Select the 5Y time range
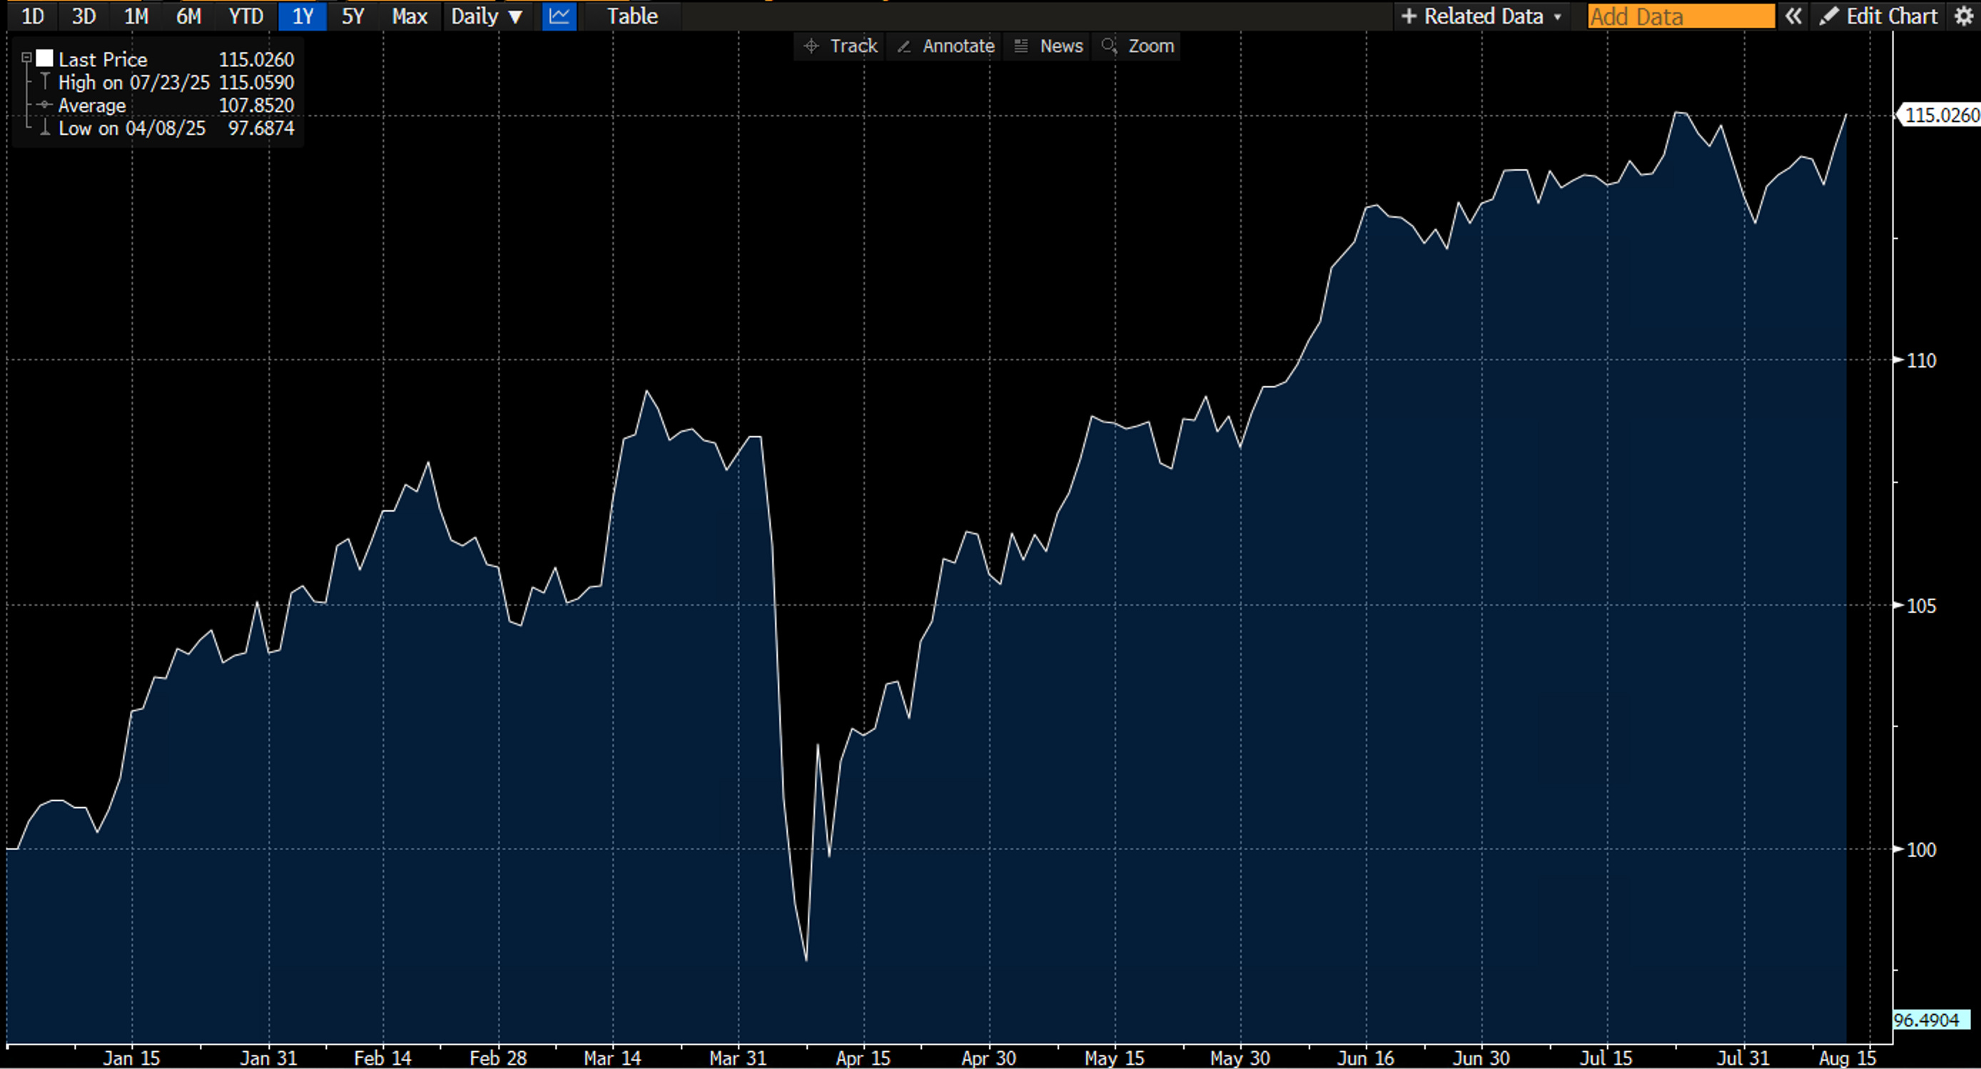 (x=353, y=16)
